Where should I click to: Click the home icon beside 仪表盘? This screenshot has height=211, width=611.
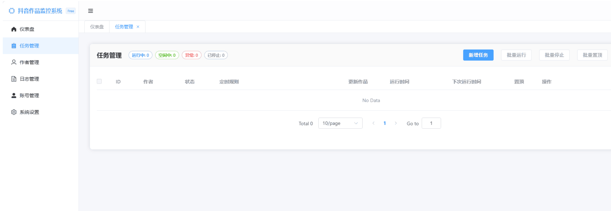pos(14,29)
